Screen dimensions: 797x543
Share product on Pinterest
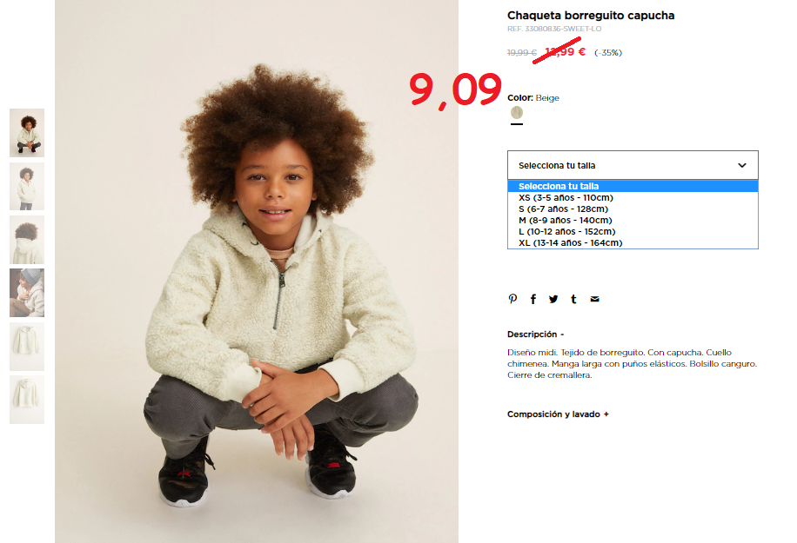tap(512, 299)
